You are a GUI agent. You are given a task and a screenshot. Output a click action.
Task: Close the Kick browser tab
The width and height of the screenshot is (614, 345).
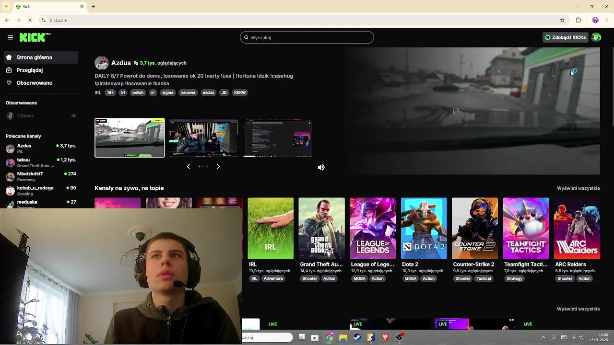pyautogui.click(x=82, y=7)
